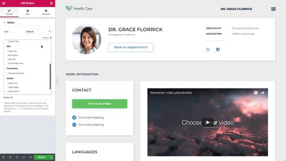This screenshot has width=286, height=161.
Task: Click the MBBS, Cardiology education value
Action: 243,34
